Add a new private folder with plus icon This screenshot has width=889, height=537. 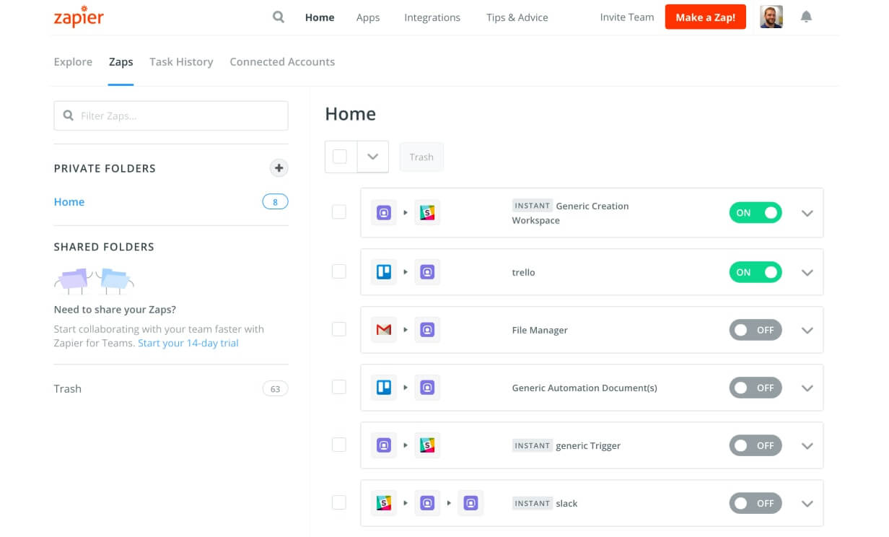click(279, 168)
